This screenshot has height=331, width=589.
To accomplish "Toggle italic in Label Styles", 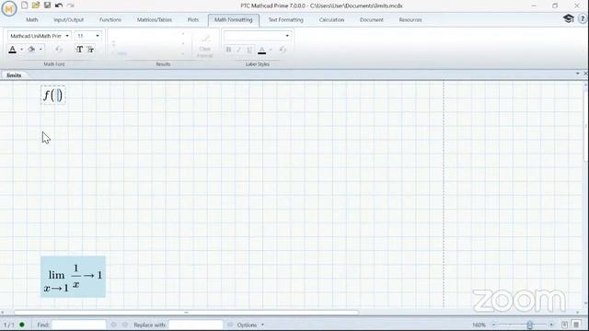I will (x=239, y=50).
